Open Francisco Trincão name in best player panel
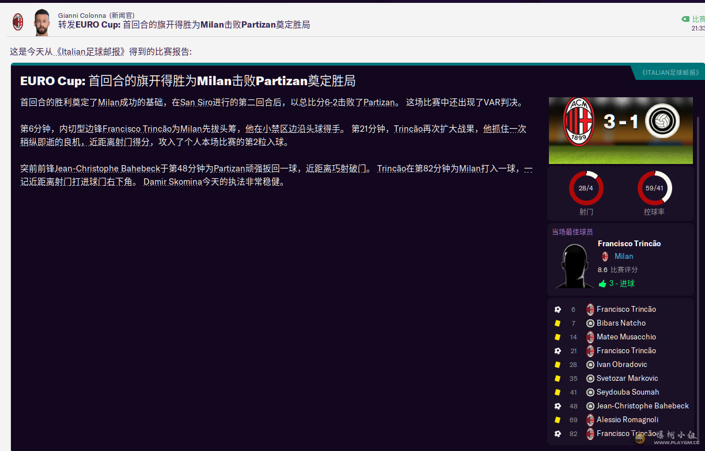This screenshot has height=451, width=705. 629,244
